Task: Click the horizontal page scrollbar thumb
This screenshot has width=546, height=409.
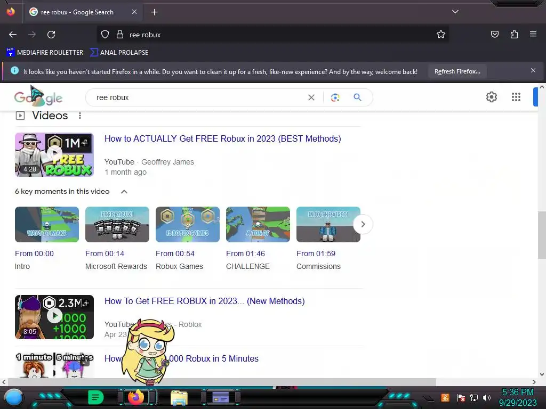Action: 222,382
